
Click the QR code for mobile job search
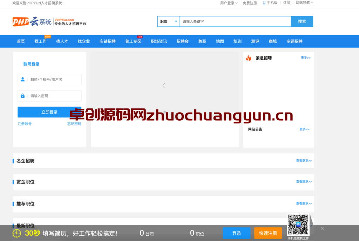point(298,225)
